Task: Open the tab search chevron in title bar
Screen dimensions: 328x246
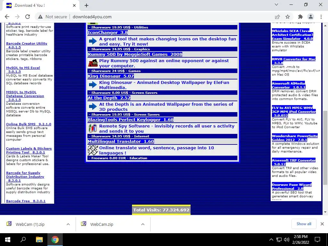Action: [x=276, y=4]
